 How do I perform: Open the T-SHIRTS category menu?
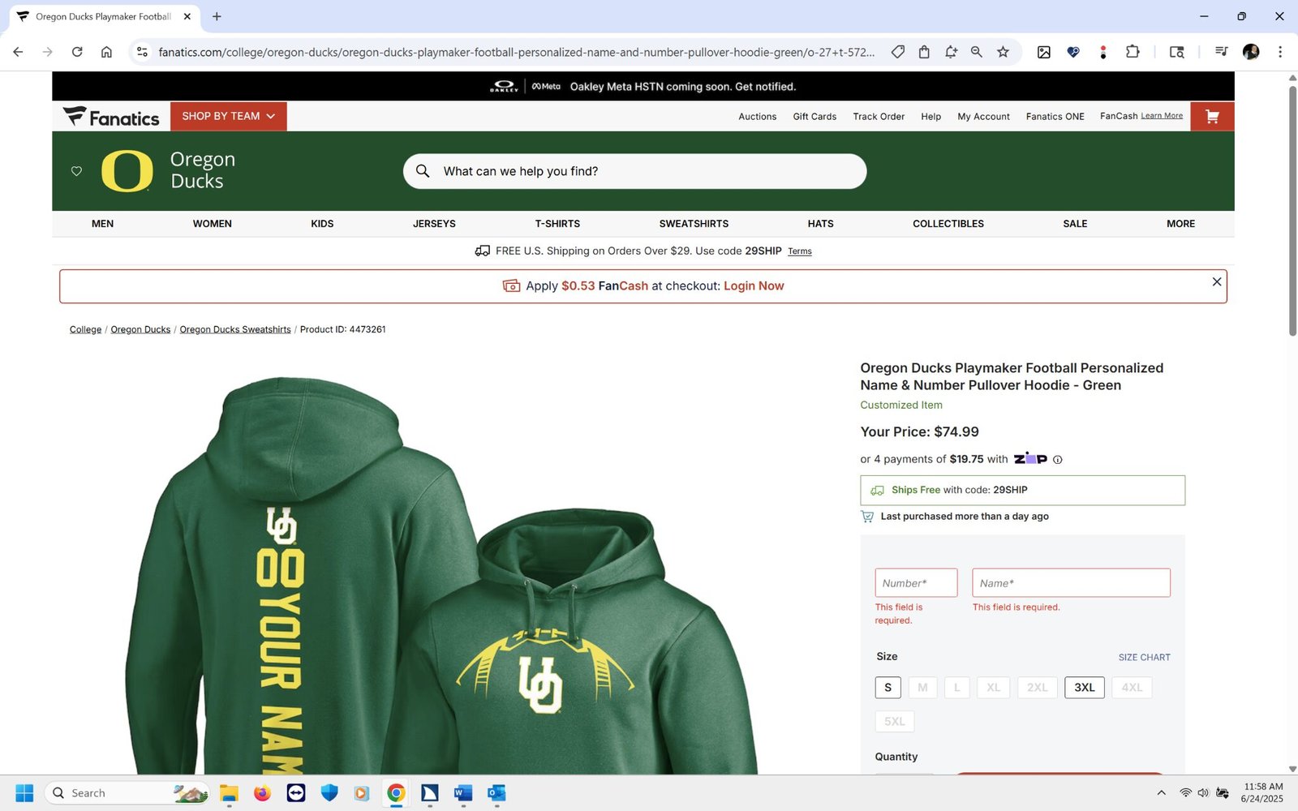pyautogui.click(x=557, y=224)
